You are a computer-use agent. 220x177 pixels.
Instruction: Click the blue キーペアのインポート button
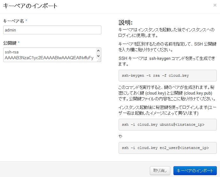tap(195, 171)
